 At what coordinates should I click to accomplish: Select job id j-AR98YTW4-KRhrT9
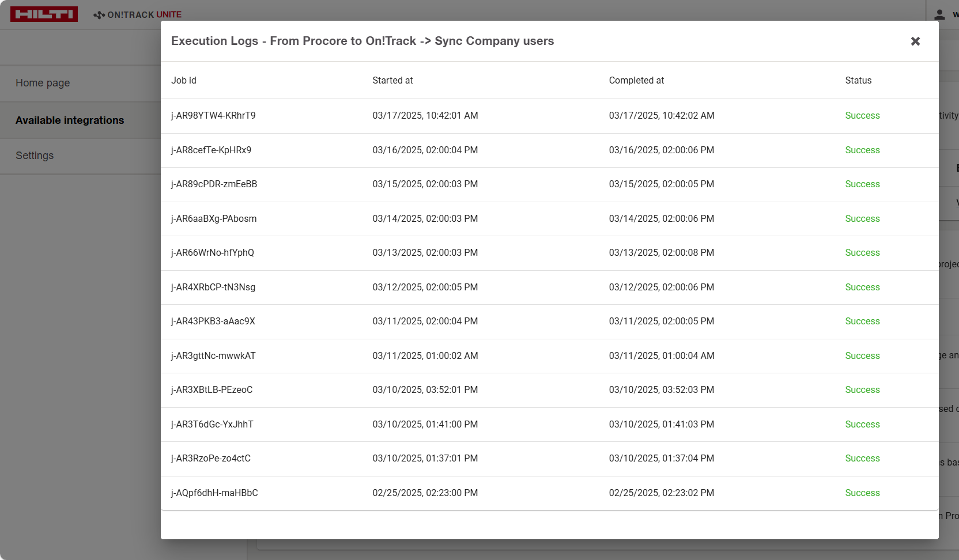(213, 116)
